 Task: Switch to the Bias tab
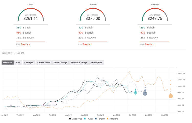[18, 63]
